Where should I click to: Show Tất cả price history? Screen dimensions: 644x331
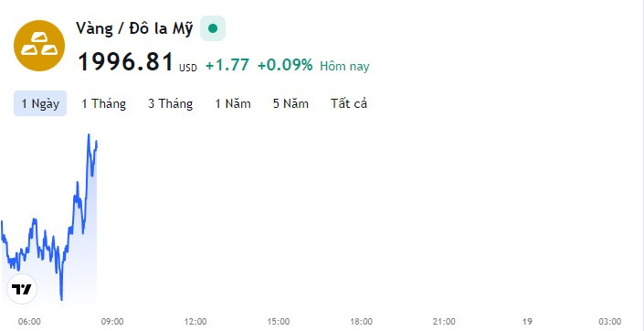[x=349, y=103]
